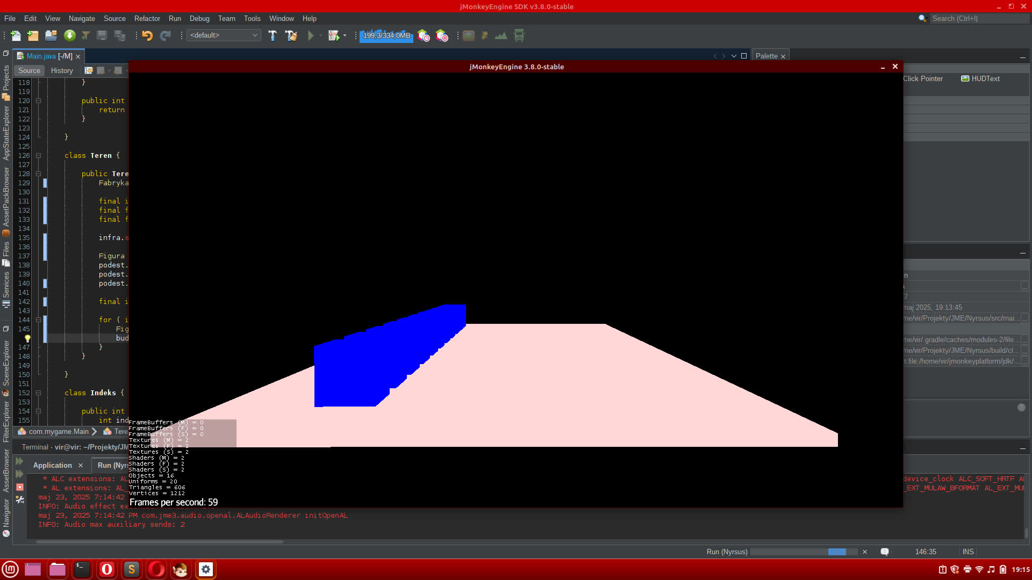
Task: Toggle the Source editor view button
Action: (29, 70)
